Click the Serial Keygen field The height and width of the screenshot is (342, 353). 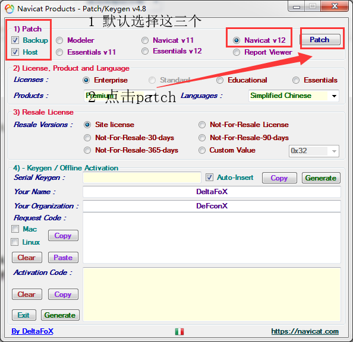(x=142, y=178)
